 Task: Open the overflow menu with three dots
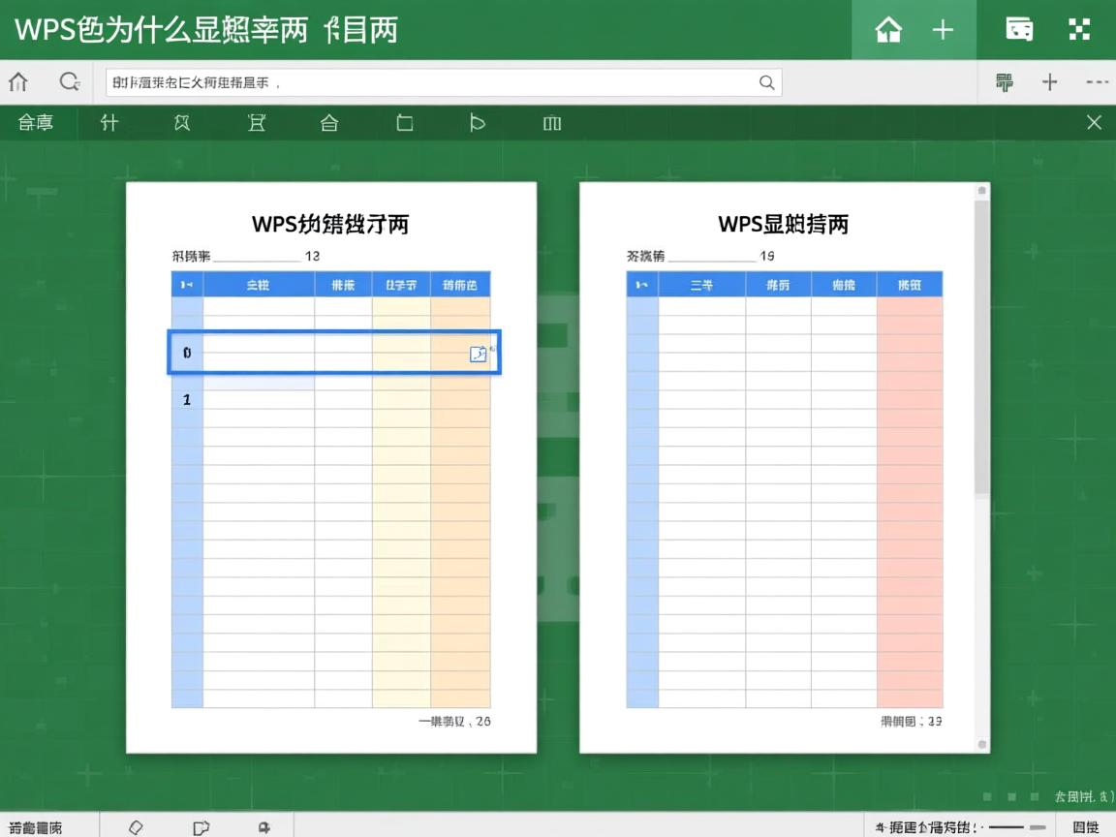coord(1098,82)
